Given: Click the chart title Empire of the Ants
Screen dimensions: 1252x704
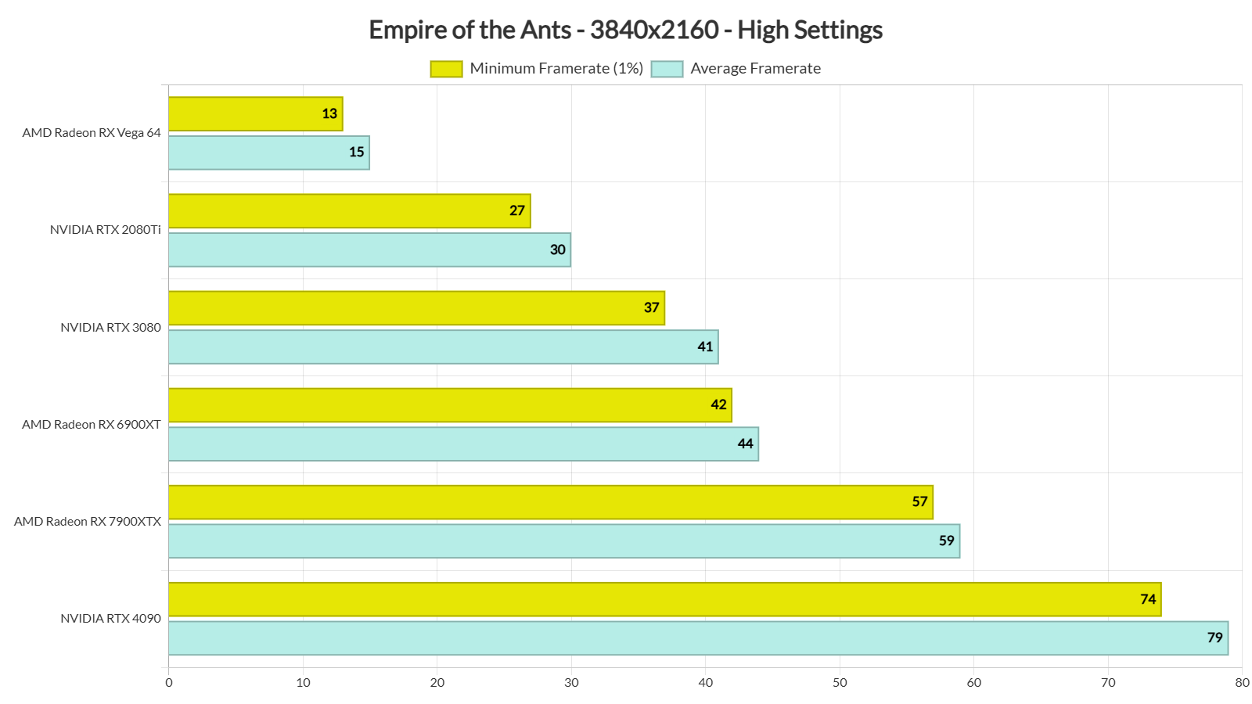Looking at the screenshot, I should coord(625,30).
